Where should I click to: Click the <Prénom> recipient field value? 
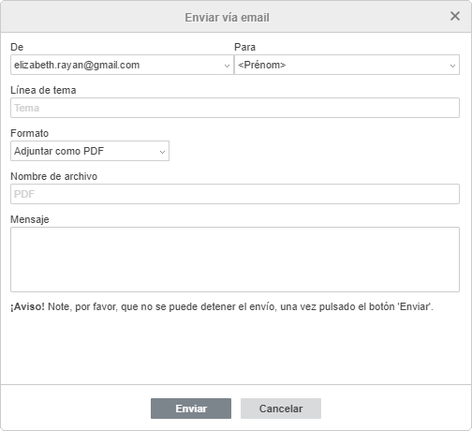[x=262, y=65]
